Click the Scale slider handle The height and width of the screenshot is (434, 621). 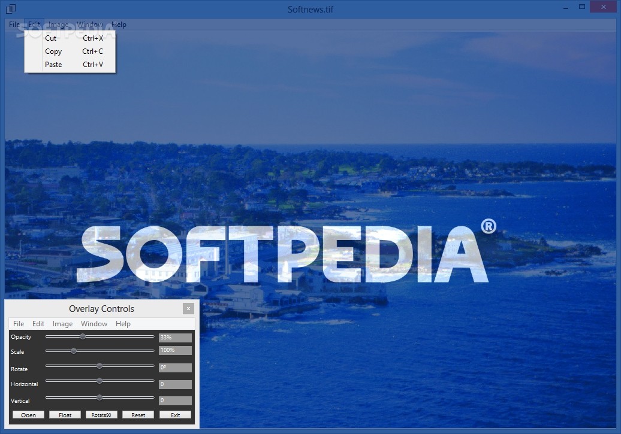tap(74, 351)
